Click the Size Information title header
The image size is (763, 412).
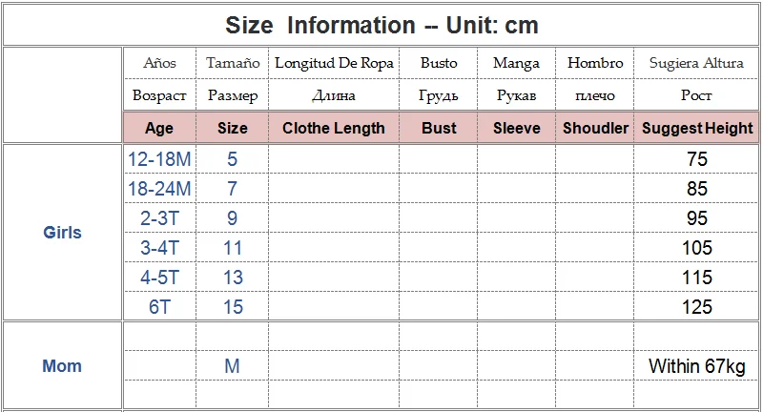coord(381,25)
